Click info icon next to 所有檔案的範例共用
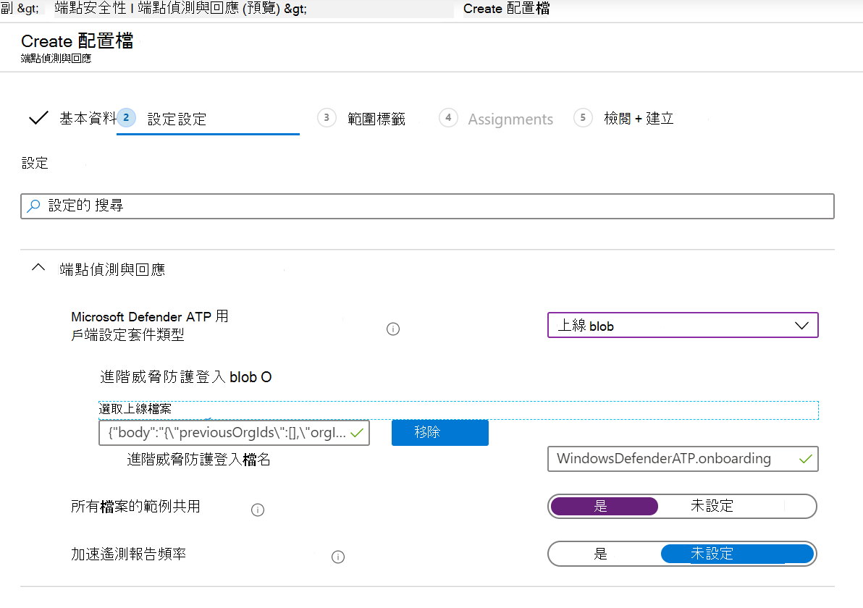This screenshot has width=863, height=608. [258, 510]
